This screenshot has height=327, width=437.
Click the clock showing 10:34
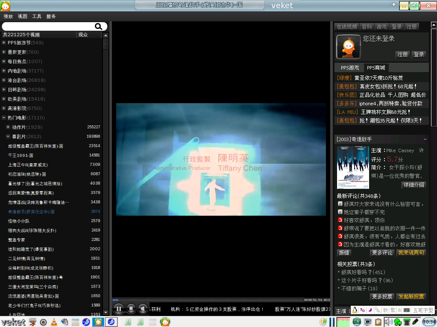click(429, 322)
